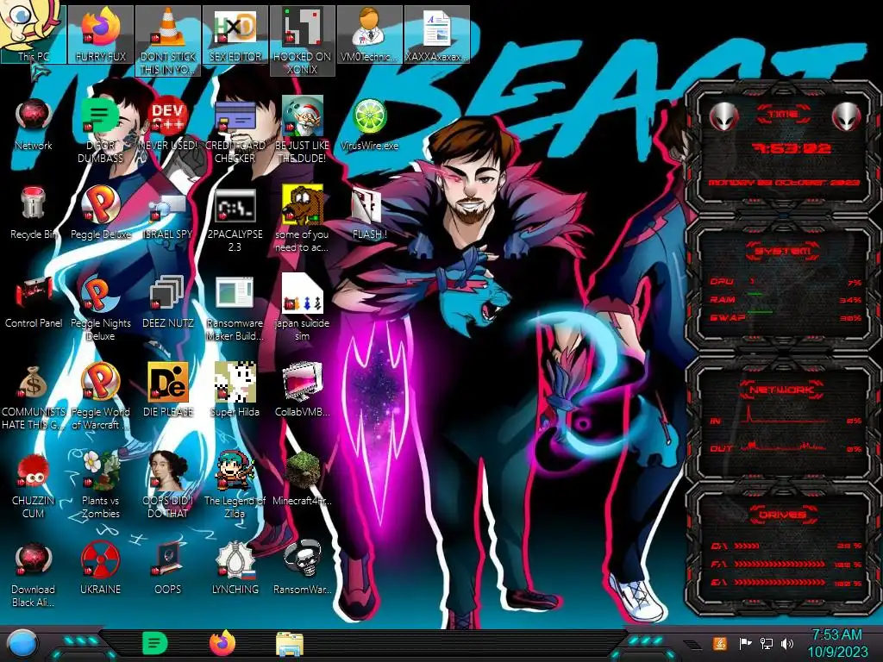Launch CREDIT CARD CHECKER shortcut

[x=235, y=131]
